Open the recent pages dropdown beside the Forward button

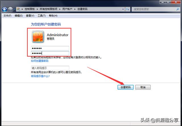coord(15,9)
